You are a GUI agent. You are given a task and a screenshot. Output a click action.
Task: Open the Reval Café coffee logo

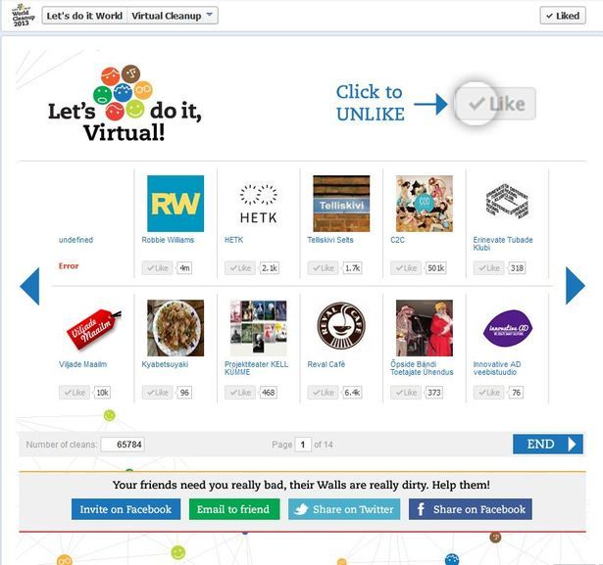coord(341,326)
